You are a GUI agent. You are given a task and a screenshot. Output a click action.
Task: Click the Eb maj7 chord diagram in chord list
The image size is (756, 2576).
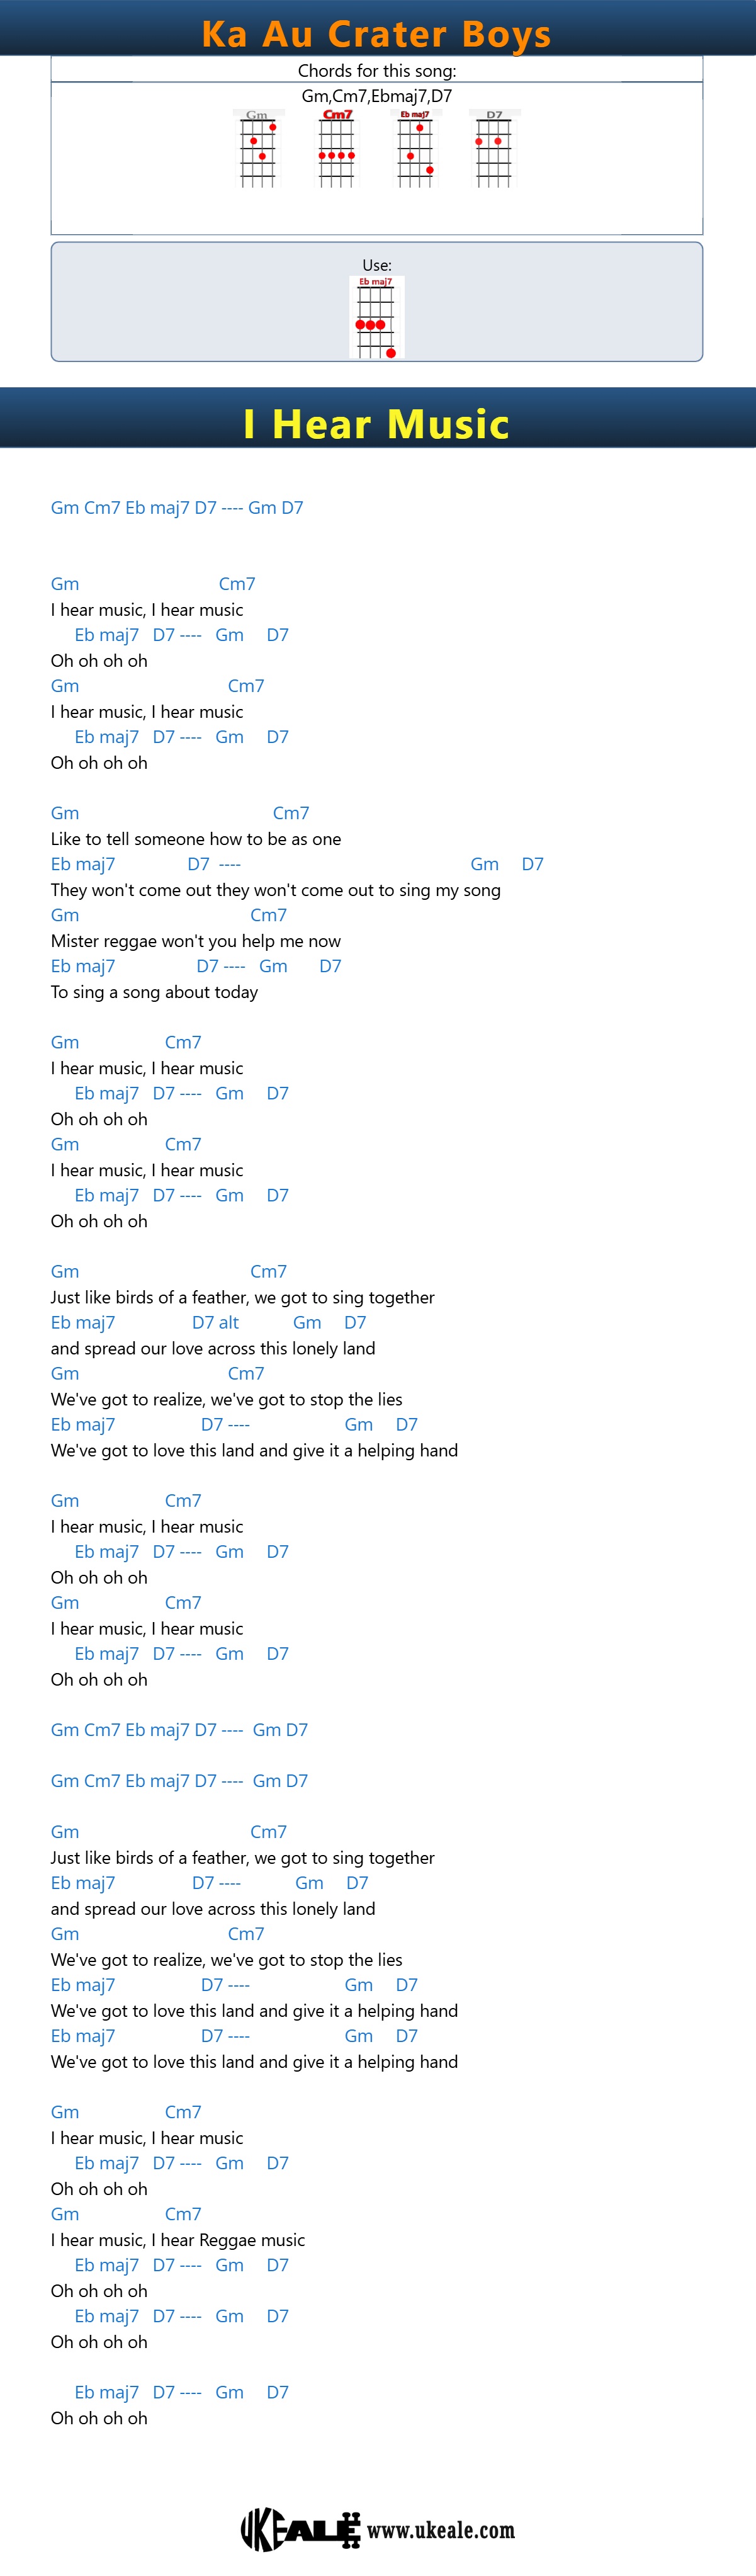[x=415, y=149]
